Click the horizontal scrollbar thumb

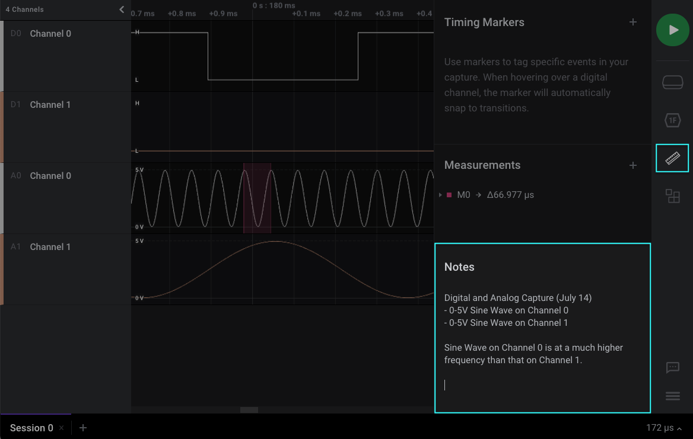(249, 410)
